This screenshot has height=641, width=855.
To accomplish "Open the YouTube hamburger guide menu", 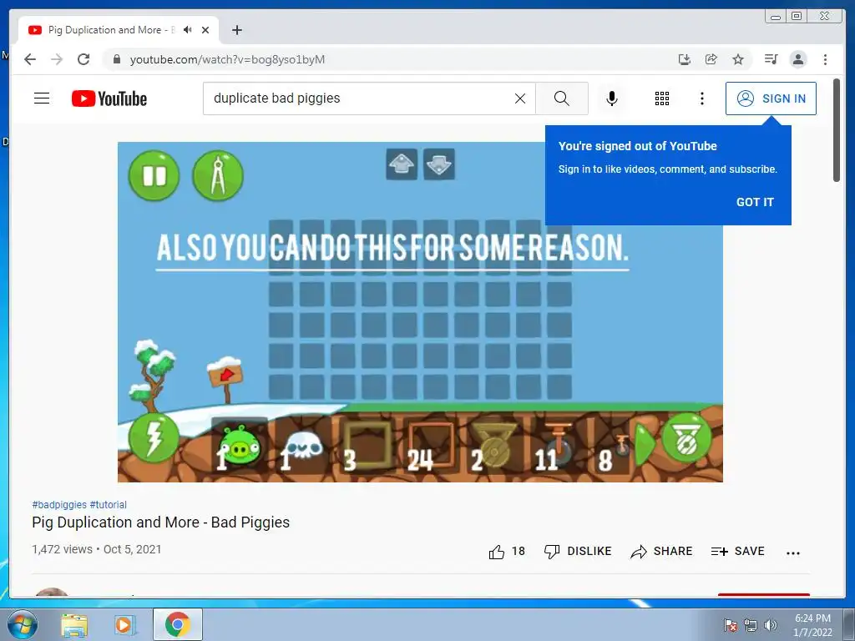I will (x=42, y=98).
